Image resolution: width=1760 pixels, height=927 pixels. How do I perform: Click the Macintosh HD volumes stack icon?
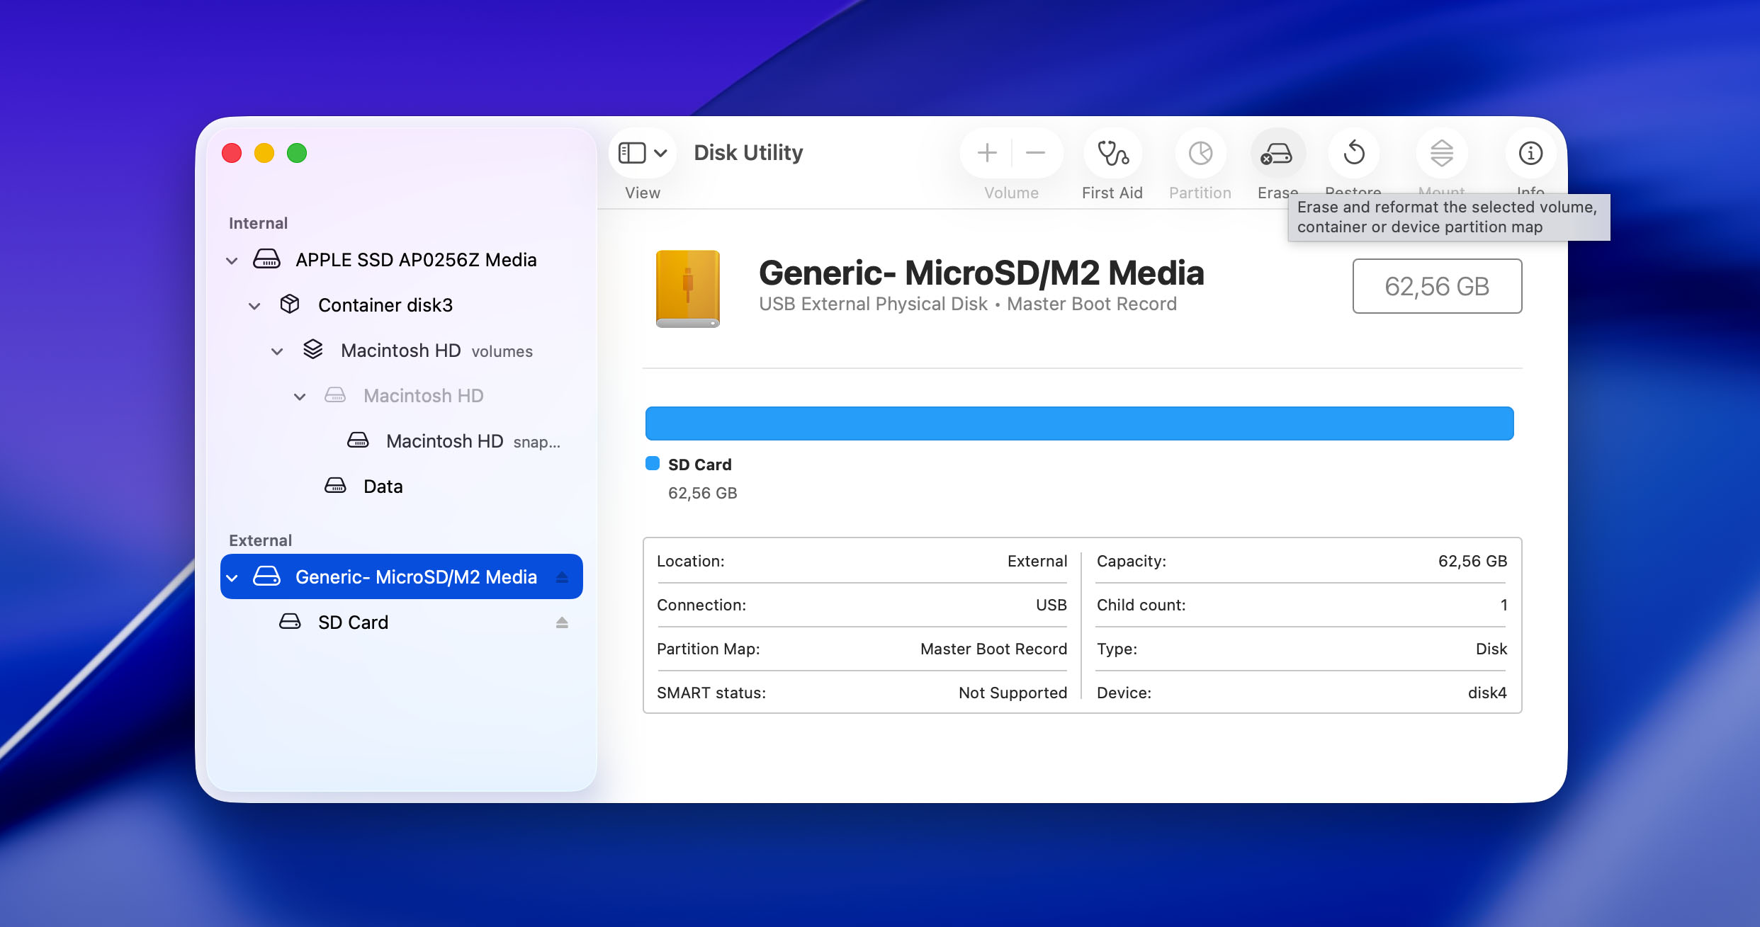click(313, 350)
